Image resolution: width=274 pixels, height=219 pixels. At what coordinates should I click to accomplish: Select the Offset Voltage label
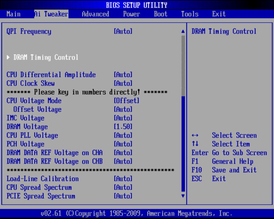(37, 109)
